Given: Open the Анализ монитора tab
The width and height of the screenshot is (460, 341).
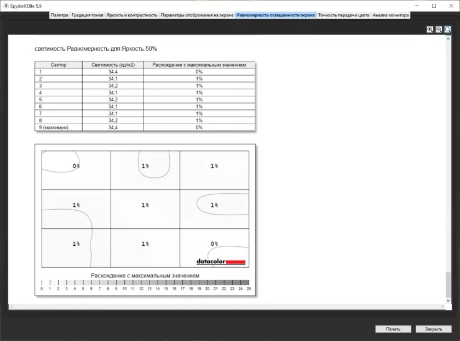Looking at the screenshot, I should point(390,15).
